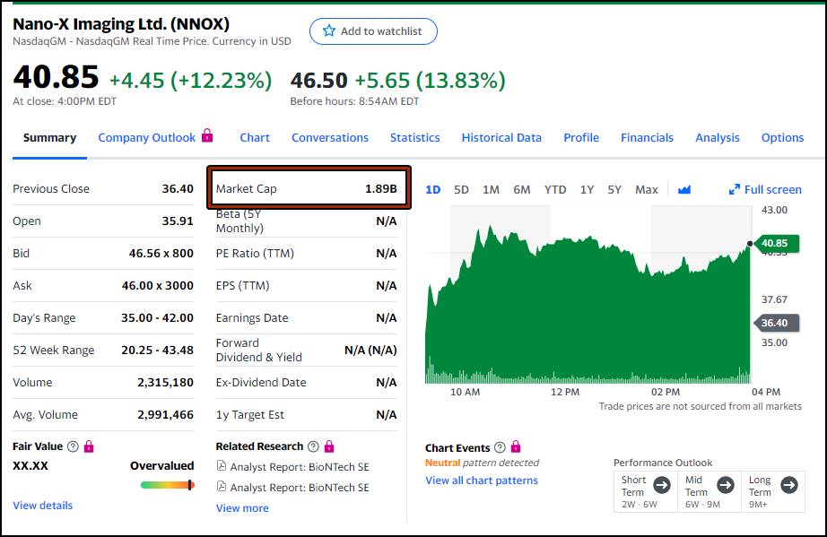
Task: Click the Neutral pattern detected text
Action: [x=482, y=463]
